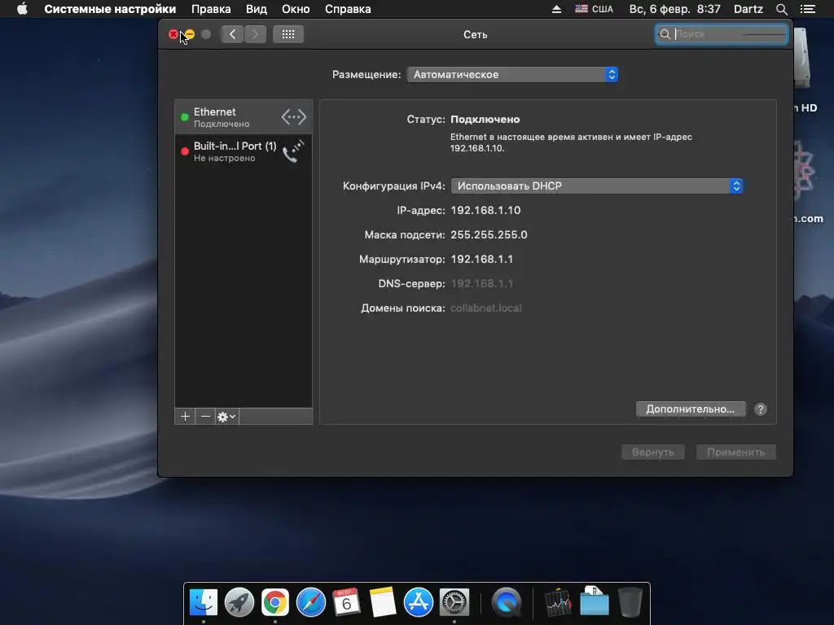Open the Размещение dropdown
This screenshot has width=834, height=625.
pyautogui.click(x=513, y=74)
